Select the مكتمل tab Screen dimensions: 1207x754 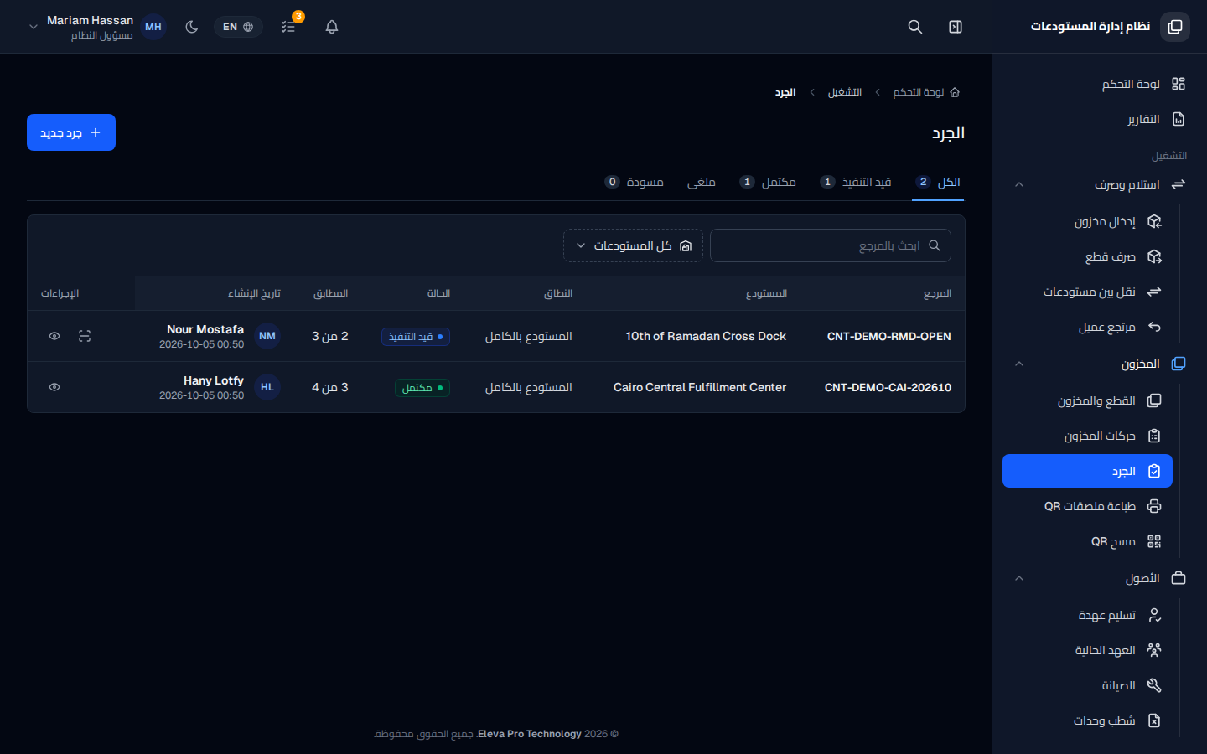(x=768, y=182)
